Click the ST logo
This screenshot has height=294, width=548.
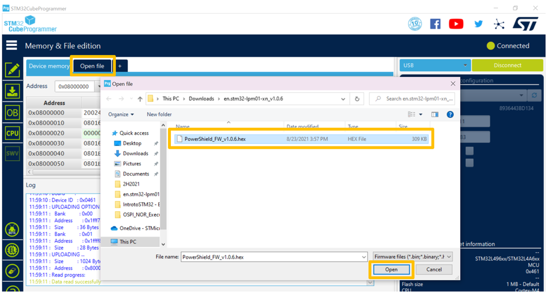pyautogui.click(x=525, y=24)
